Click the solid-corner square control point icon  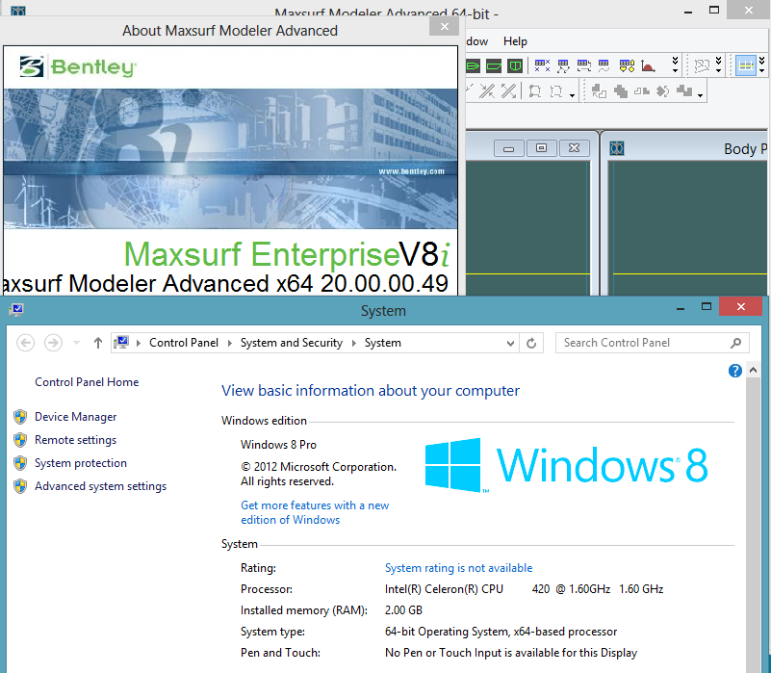[534, 91]
